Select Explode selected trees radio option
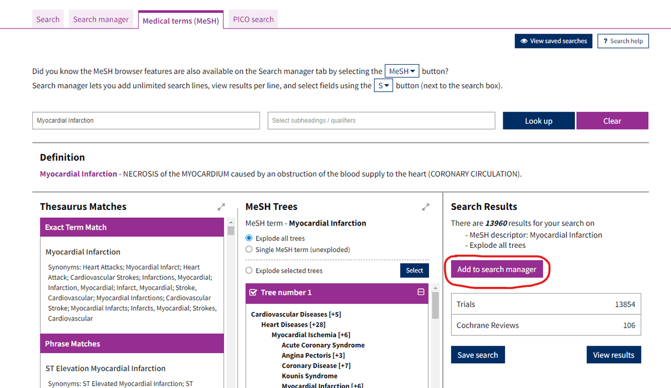The image size is (671, 388). pyautogui.click(x=249, y=271)
